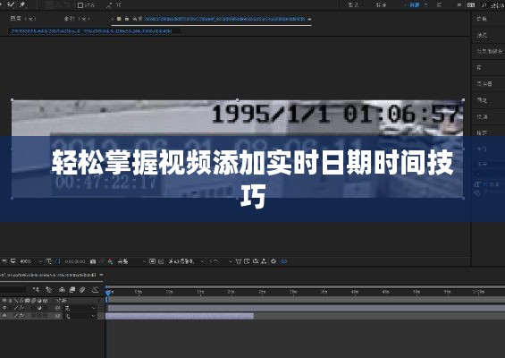Toggle the region of interest icon

(x=153, y=261)
